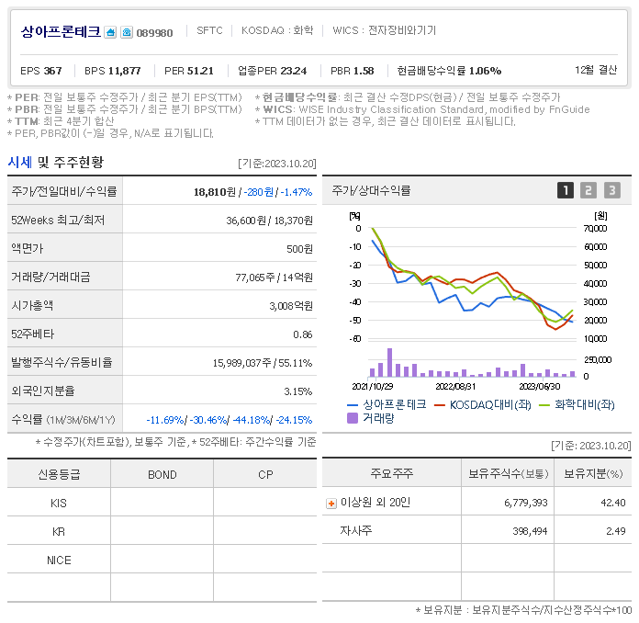Image resolution: width=639 pixels, height=623 pixels.
Task: Click the 주요주주 column header
Action: [x=392, y=473]
